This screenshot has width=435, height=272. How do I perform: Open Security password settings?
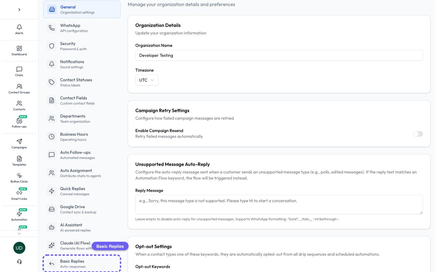pyautogui.click(x=82, y=46)
